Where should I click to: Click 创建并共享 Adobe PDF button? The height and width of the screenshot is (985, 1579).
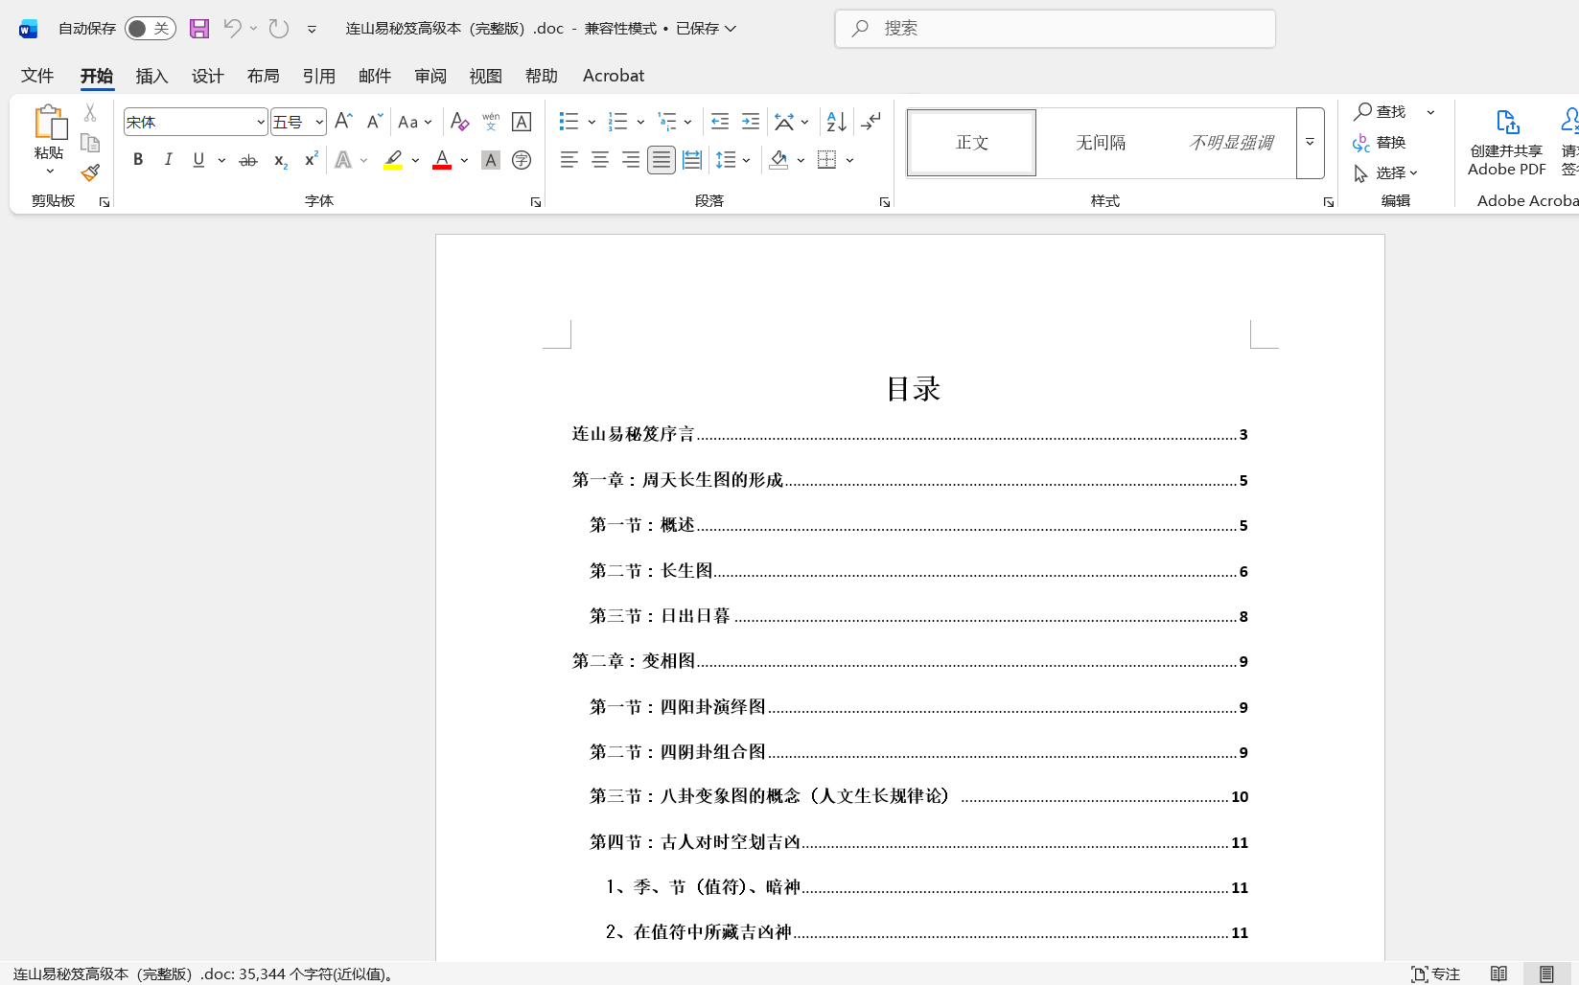point(1507,142)
